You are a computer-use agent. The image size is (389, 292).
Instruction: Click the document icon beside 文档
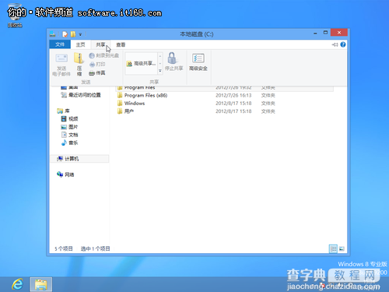pos(64,135)
